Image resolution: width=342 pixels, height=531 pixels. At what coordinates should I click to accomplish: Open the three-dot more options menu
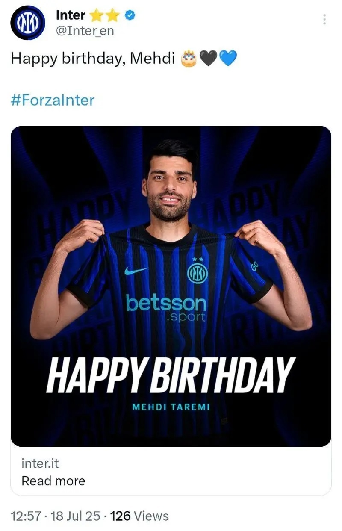point(324,19)
